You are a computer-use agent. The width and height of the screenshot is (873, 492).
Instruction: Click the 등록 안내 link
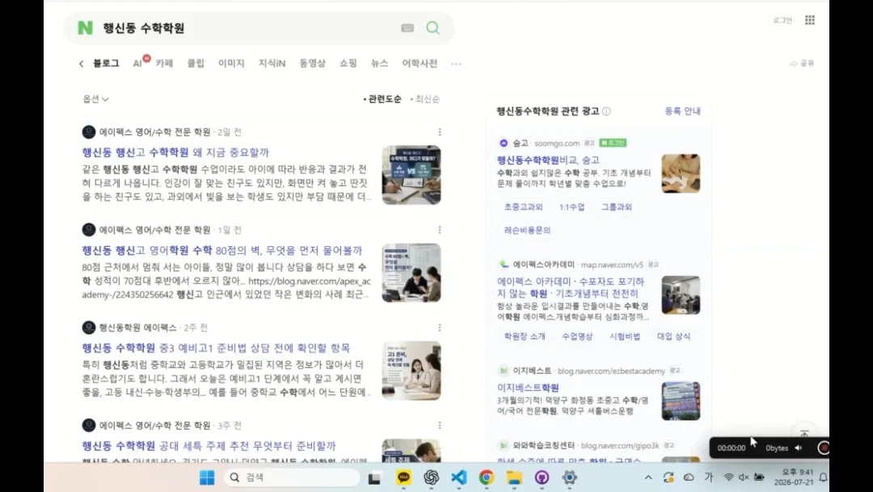click(x=682, y=111)
